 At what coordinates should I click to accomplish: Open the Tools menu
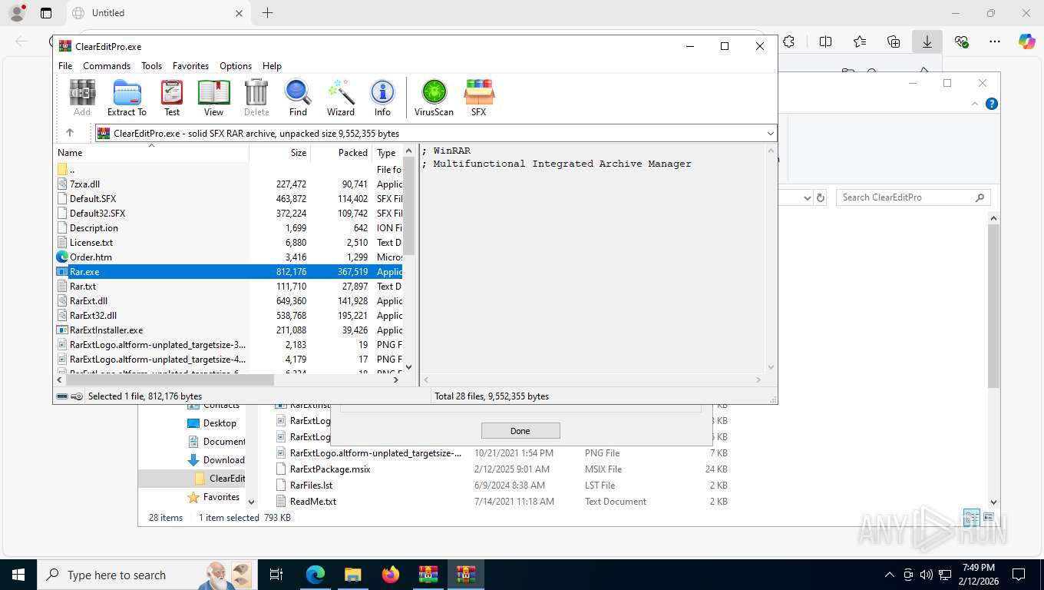[151, 66]
